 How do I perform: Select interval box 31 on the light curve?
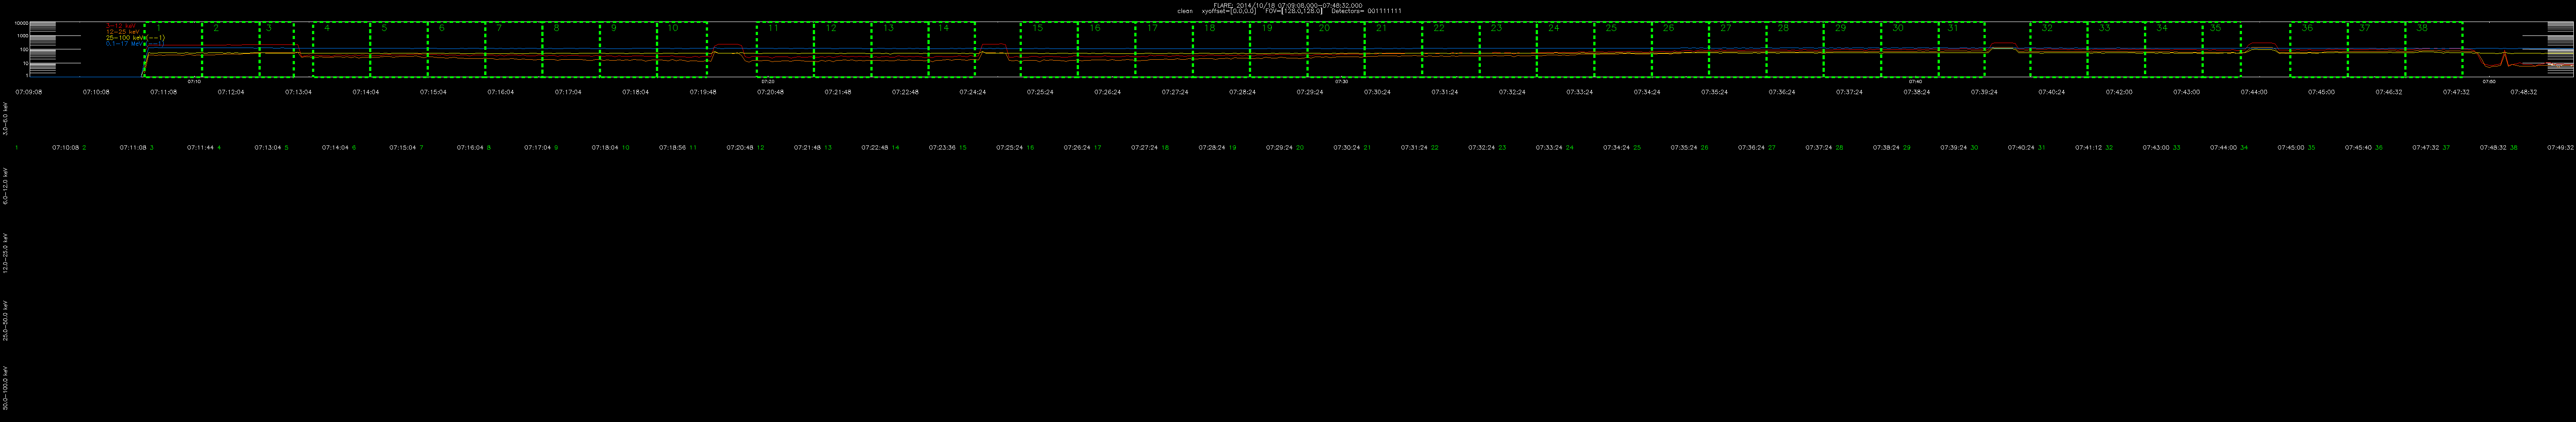(x=1962, y=49)
